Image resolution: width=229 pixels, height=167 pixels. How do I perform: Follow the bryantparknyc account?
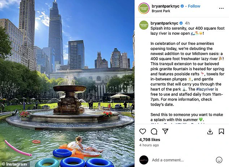click(194, 6)
